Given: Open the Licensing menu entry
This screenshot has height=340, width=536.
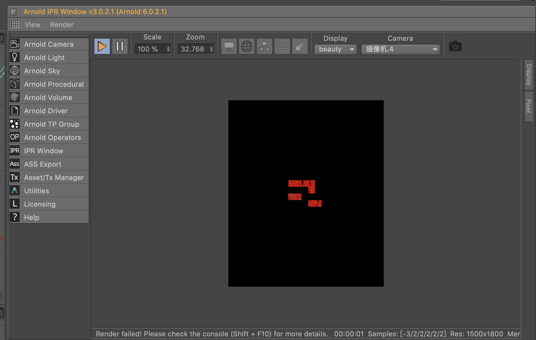Looking at the screenshot, I should (49, 204).
